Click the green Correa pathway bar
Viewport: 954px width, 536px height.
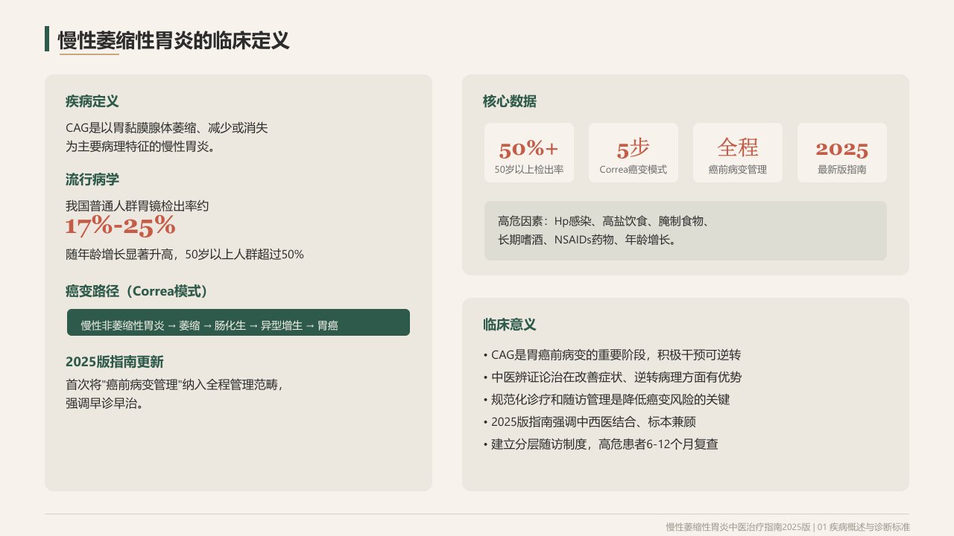pos(238,322)
